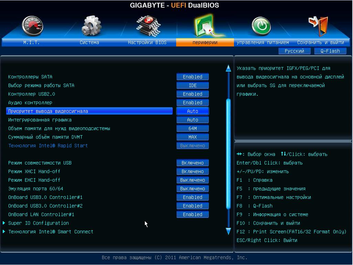353x265 pixels.
Task: Click the scroll down arrow
Action: 228,231
